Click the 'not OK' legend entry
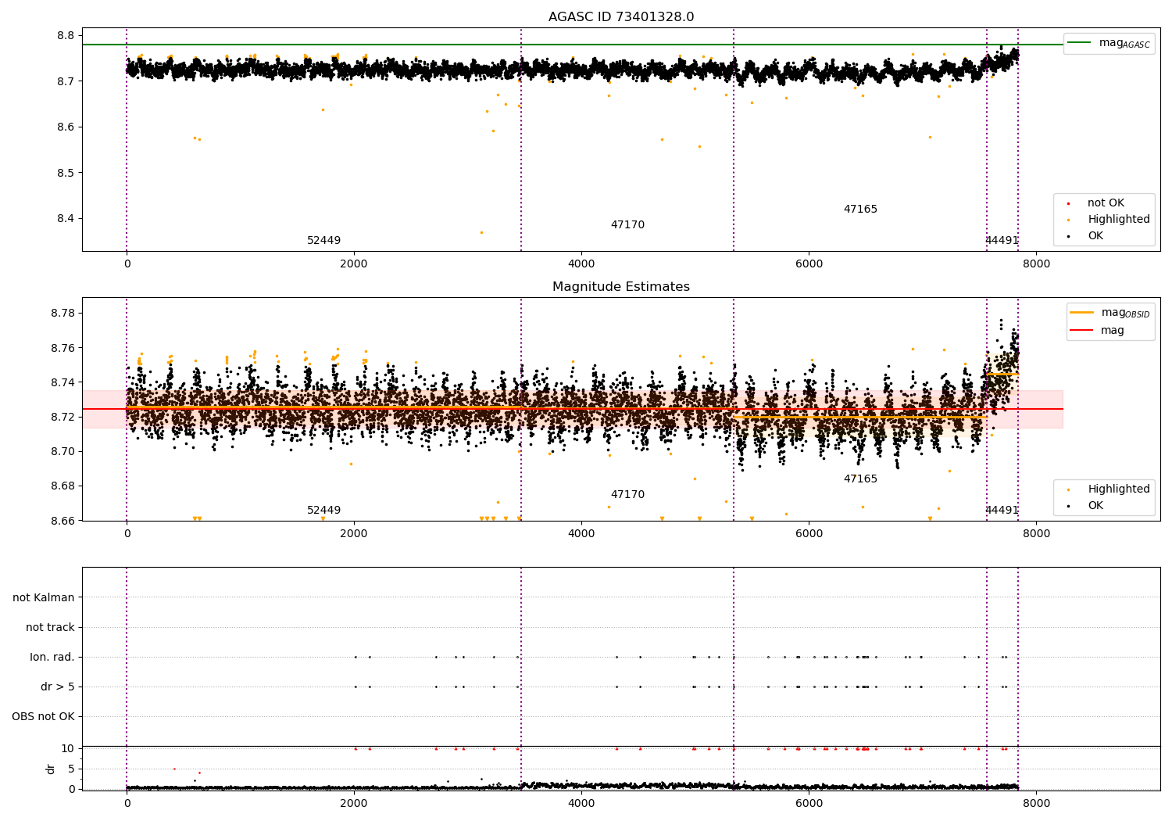The height and width of the screenshot is (821, 1172). pyautogui.click(x=1098, y=203)
